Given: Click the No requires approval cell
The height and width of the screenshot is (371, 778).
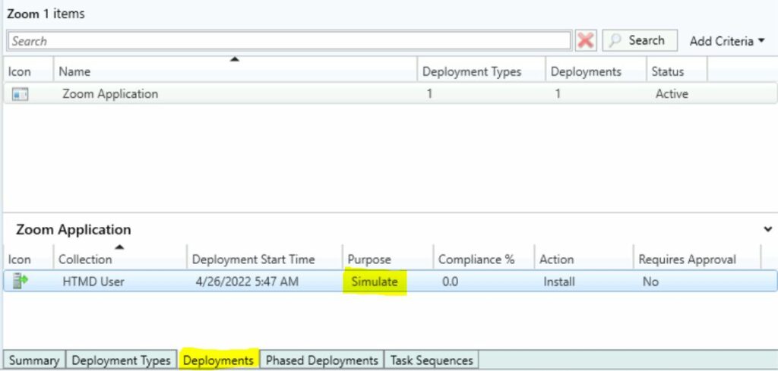Looking at the screenshot, I should [x=650, y=281].
